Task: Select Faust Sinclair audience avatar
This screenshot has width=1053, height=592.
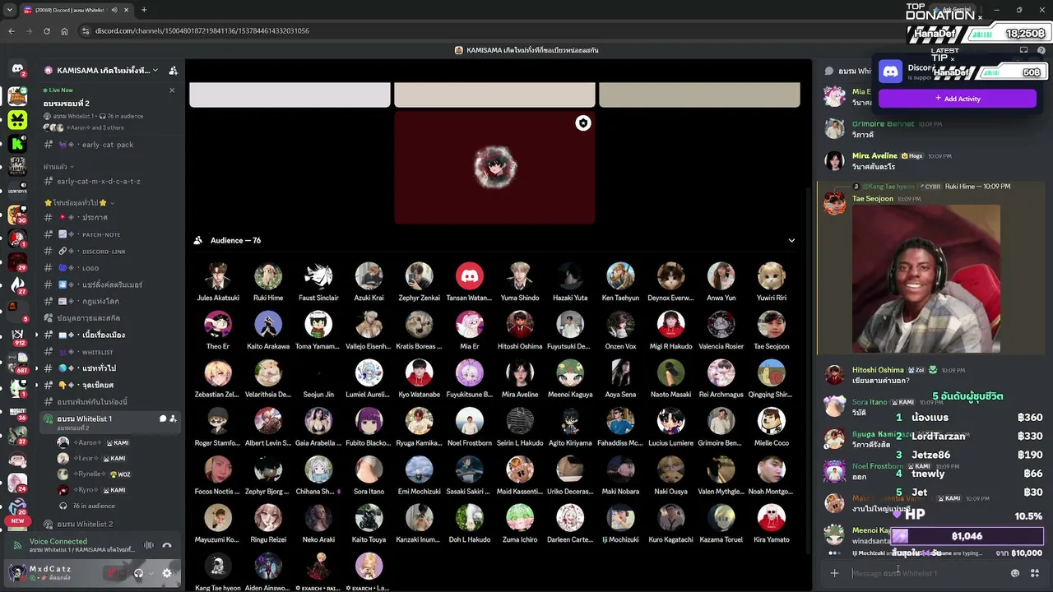Action: click(x=318, y=276)
